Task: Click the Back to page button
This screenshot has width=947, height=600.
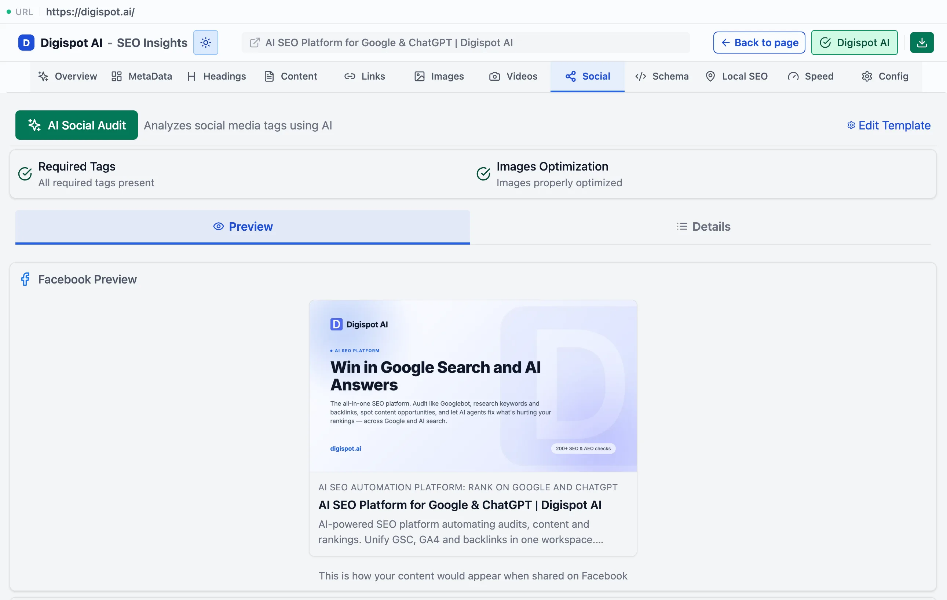Action: [x=759, y=43]
